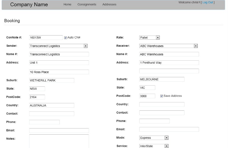Toggle the Auto CN# checkbox
Screen dimensions: 228x148
coord(66,38)
